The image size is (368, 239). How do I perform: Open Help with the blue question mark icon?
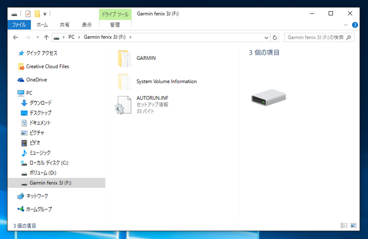(355, 25)
